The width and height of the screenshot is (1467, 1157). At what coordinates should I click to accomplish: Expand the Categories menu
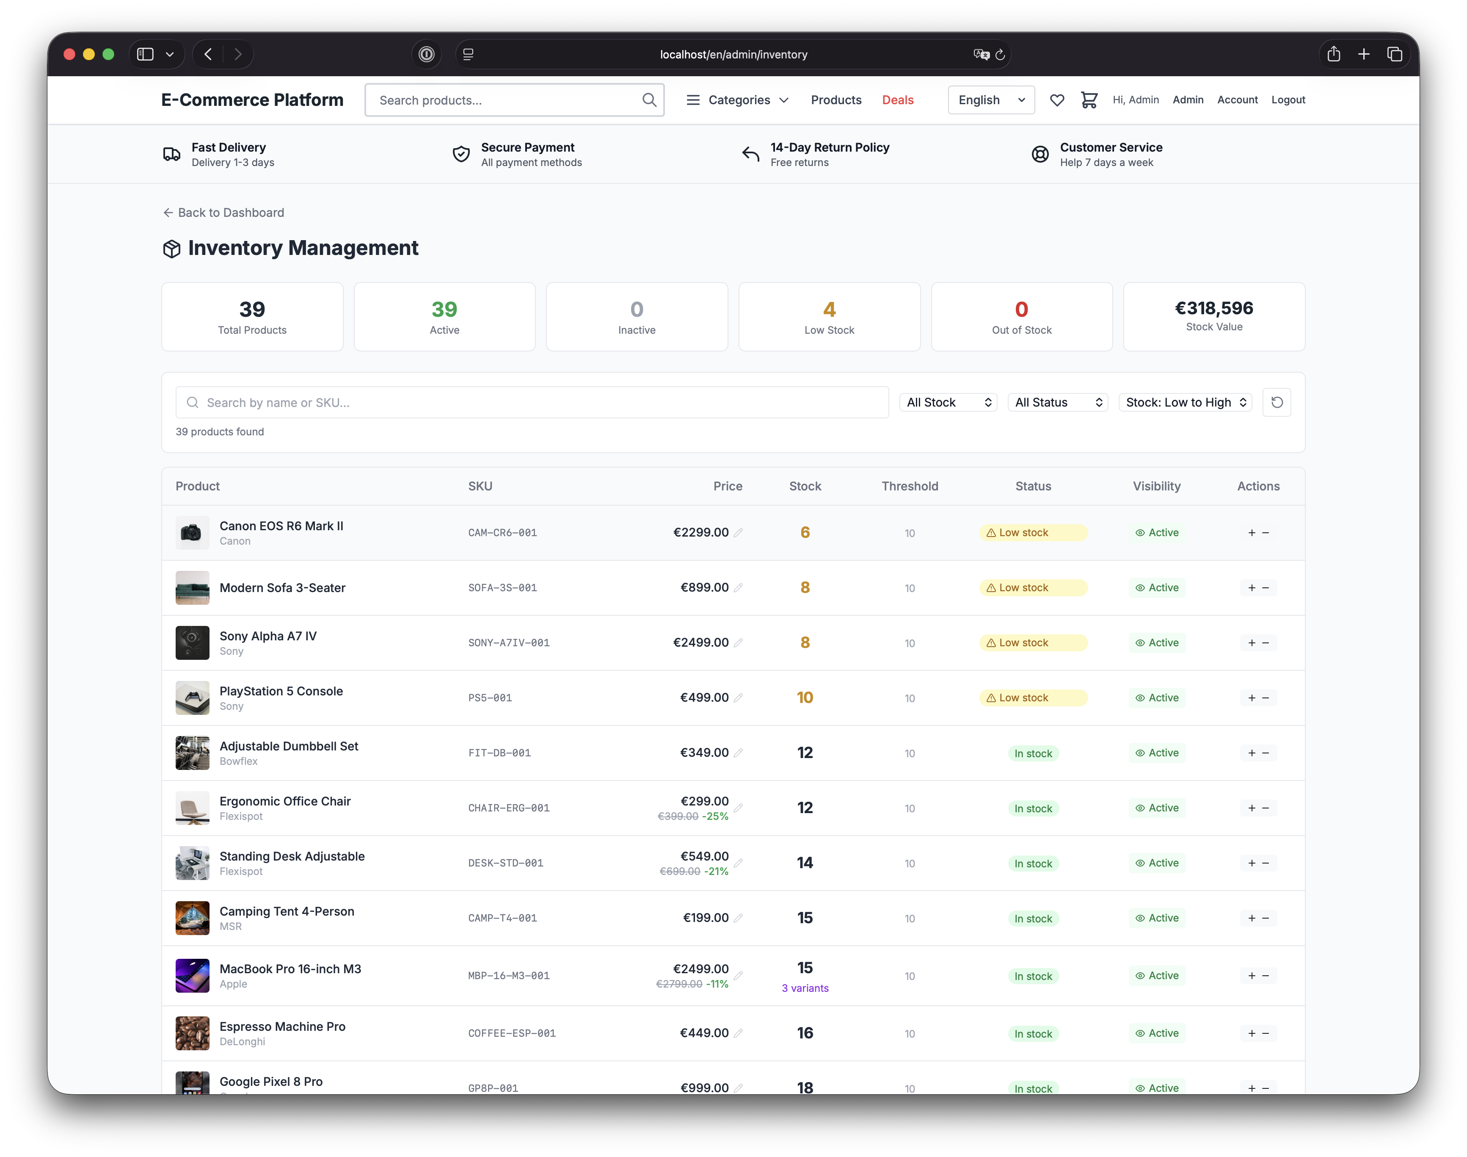[737, 100]
